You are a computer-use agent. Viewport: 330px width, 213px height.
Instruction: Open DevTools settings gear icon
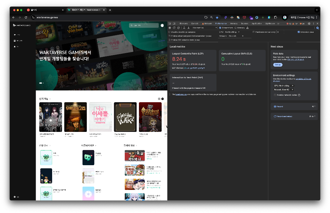[x=309, y=23]
